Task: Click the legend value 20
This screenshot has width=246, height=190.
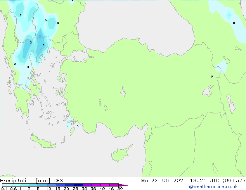Action: pyautogui.click(x=66, y=188)
